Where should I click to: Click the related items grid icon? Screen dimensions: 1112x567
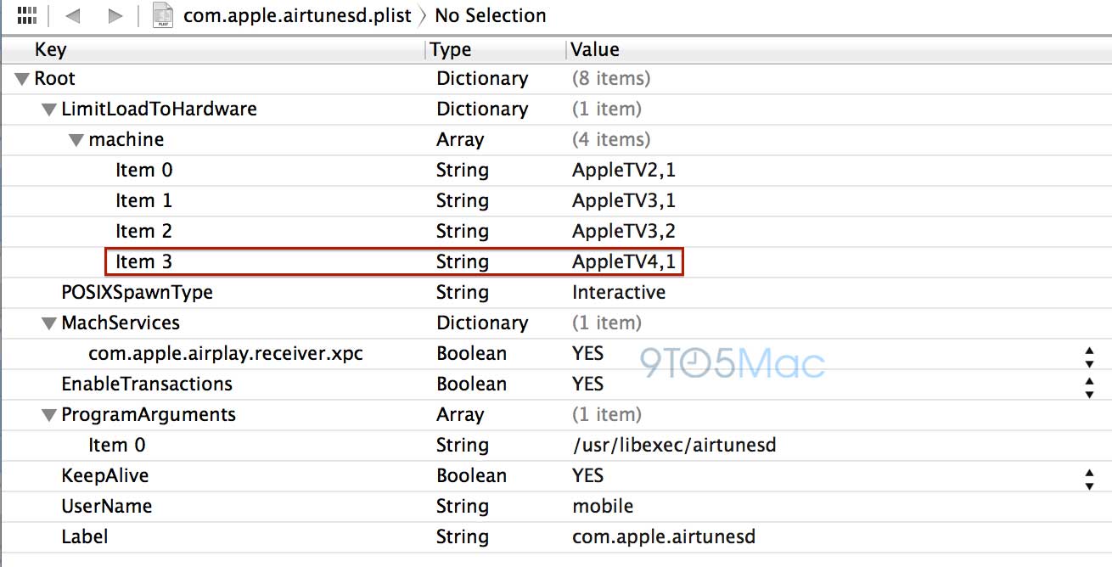pos(27,15)
